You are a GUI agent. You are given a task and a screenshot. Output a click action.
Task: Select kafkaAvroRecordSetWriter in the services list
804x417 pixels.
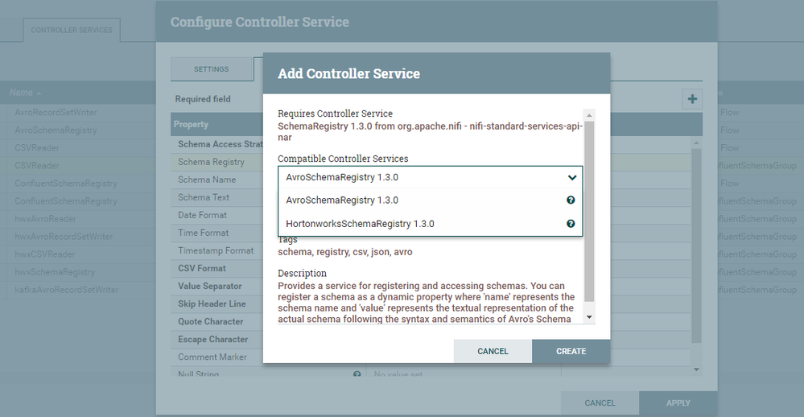(x=66, y=290)
